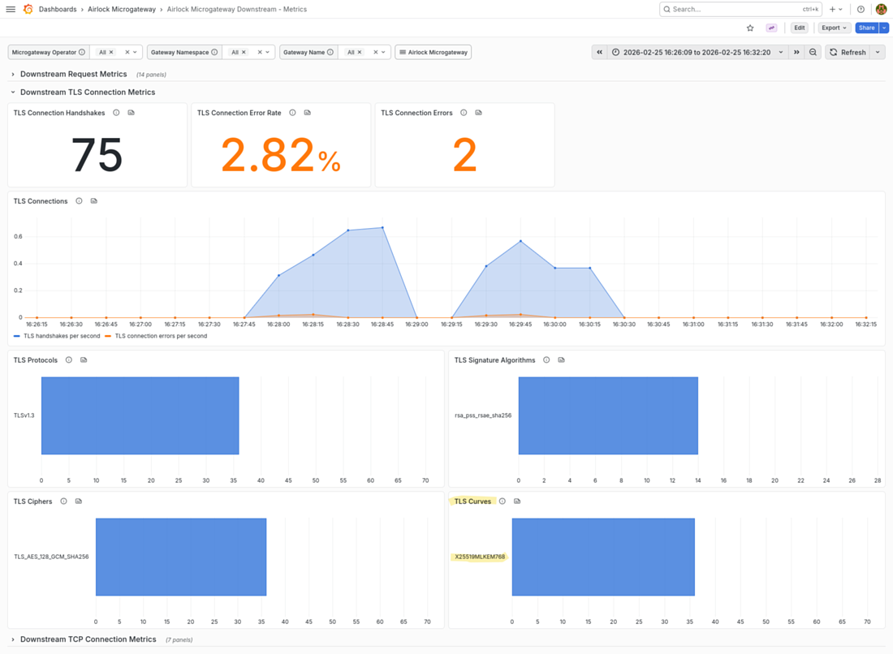Toggle TLS connection errors per second series
893x654 pixels.
160,336
